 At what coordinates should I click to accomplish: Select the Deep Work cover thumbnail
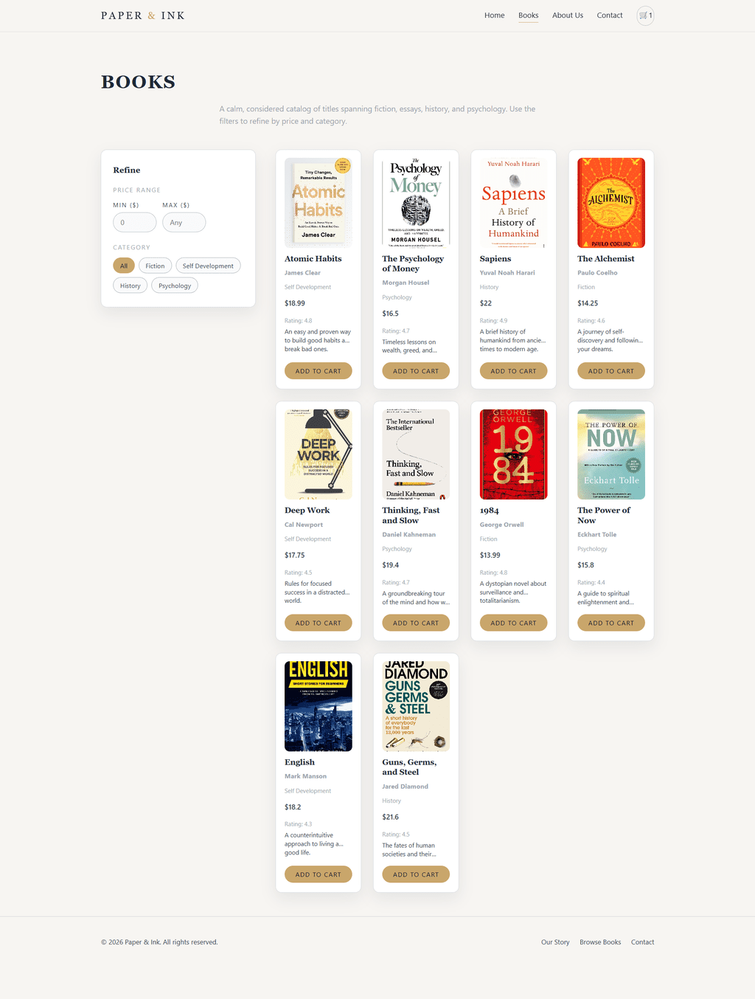(319, 454)
